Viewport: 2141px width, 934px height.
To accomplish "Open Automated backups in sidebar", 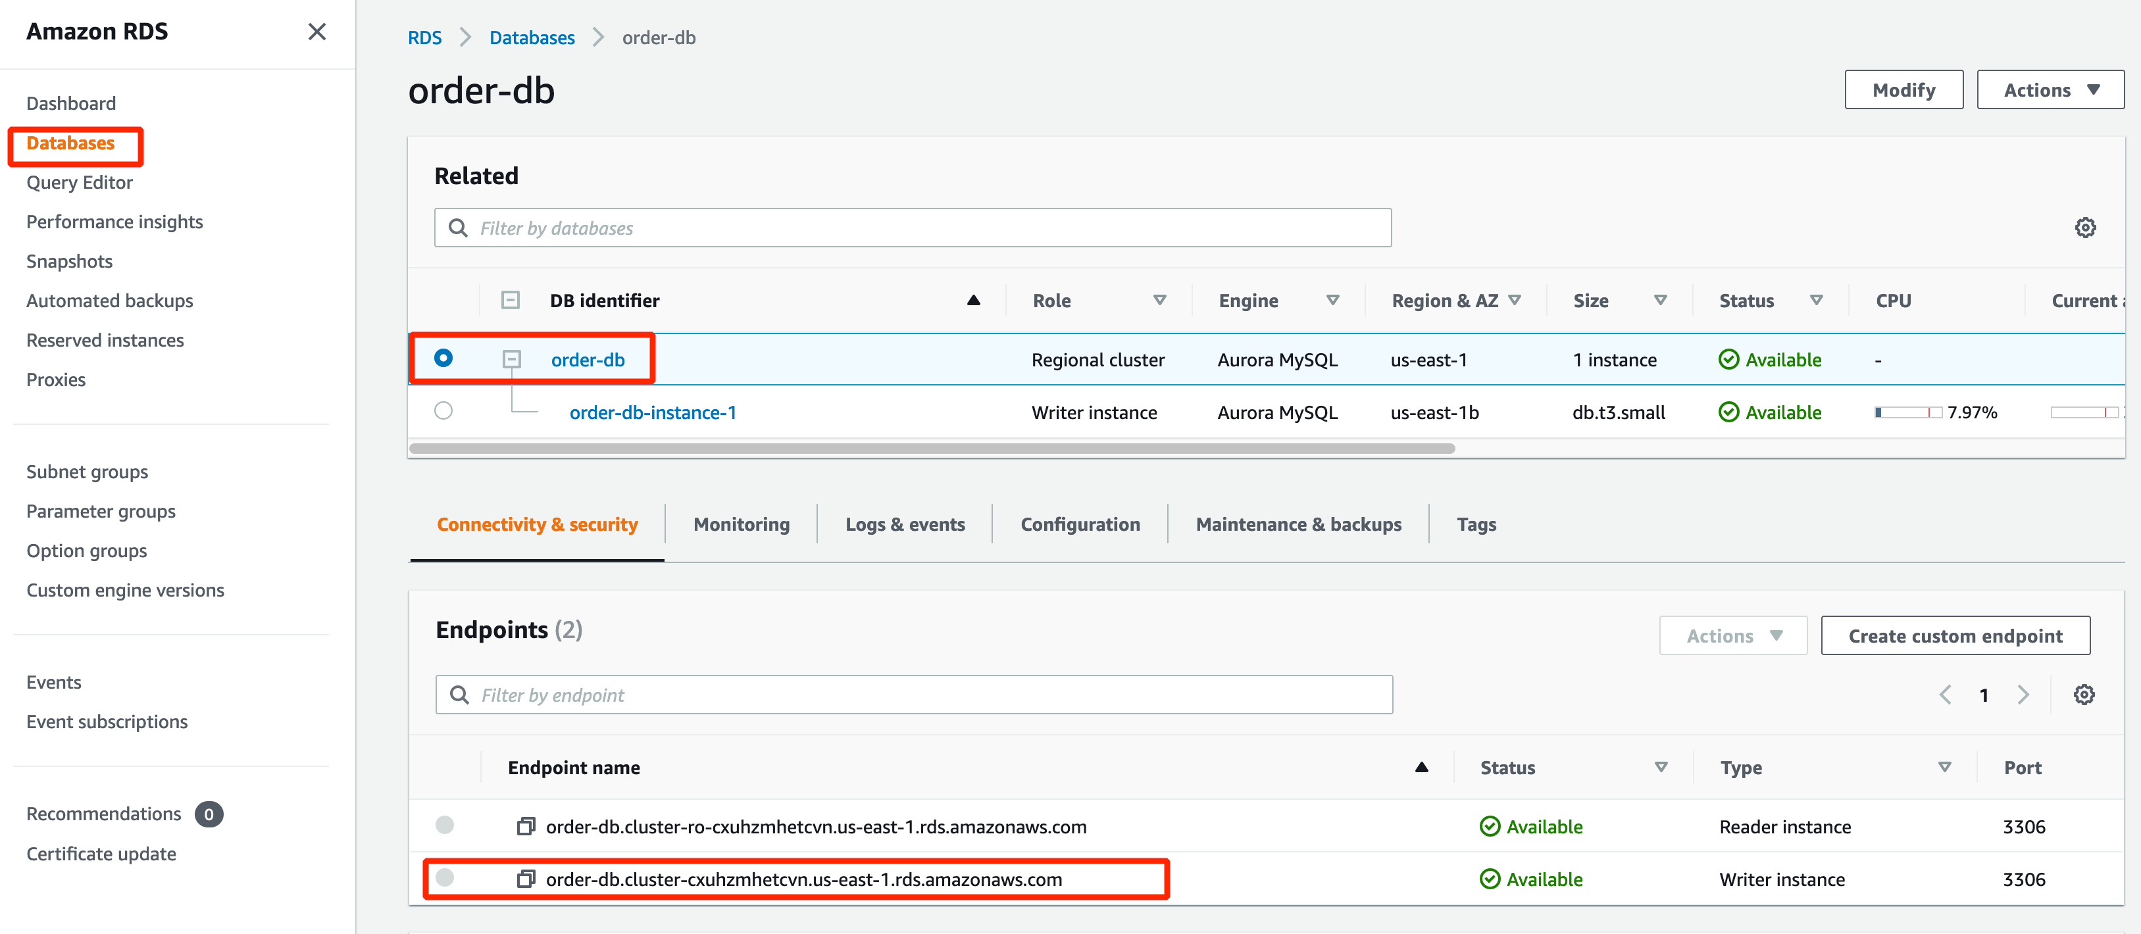I will (109, 301).
